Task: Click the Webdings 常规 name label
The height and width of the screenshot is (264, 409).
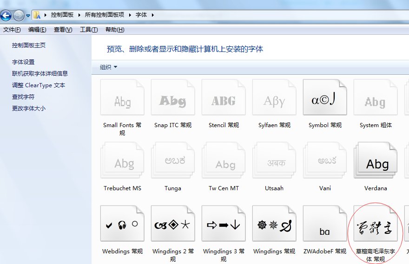Action: 122,251
